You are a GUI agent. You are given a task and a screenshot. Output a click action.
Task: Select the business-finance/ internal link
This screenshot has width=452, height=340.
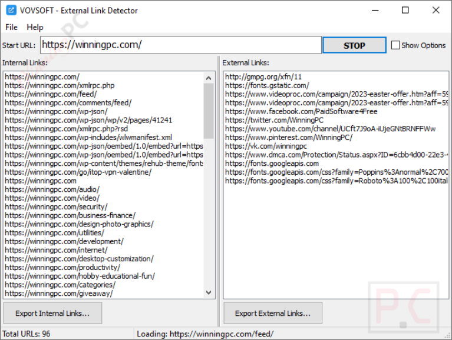pyautogui.click(x=70, y=215)
